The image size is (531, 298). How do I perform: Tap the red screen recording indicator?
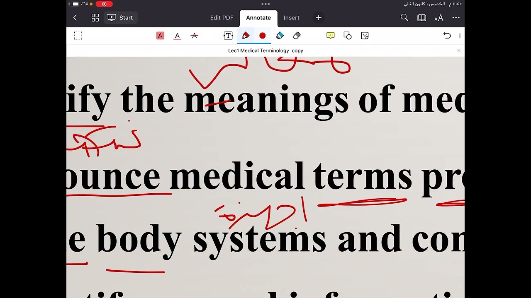click(x=104, y=4)
